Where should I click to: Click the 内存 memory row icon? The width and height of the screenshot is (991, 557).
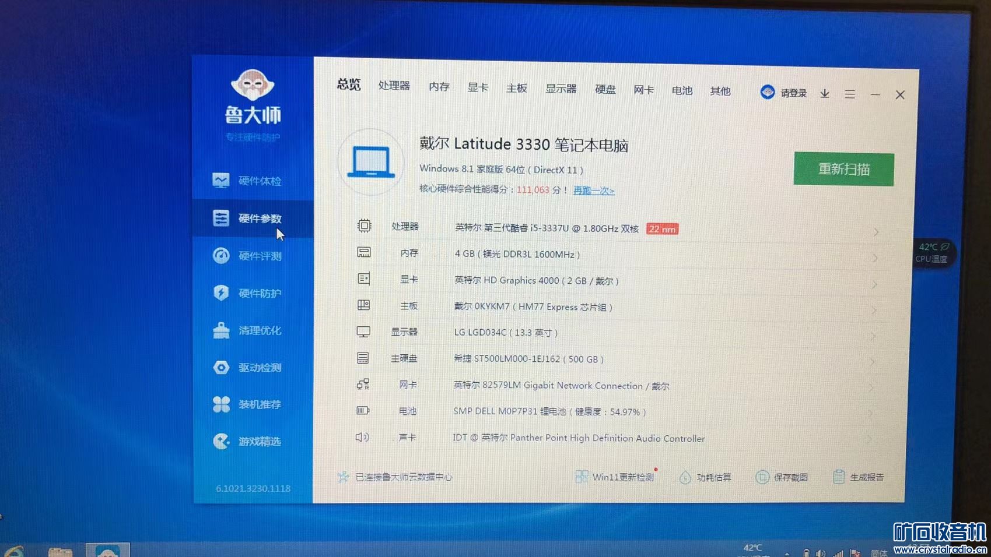364,252
